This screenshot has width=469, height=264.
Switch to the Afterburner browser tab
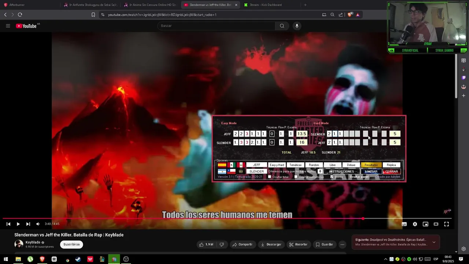coord(29,5)
